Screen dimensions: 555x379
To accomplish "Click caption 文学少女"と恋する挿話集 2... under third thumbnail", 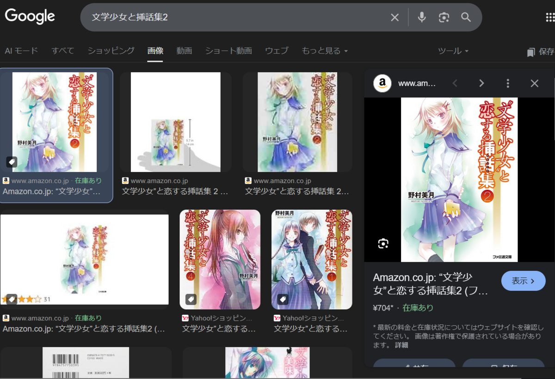I will point(297,191).
